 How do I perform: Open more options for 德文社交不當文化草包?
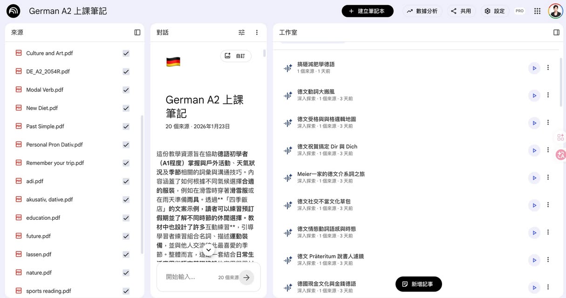click(x=548, y=205)
